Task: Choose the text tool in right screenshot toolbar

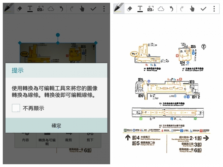Action: [140, 9]
